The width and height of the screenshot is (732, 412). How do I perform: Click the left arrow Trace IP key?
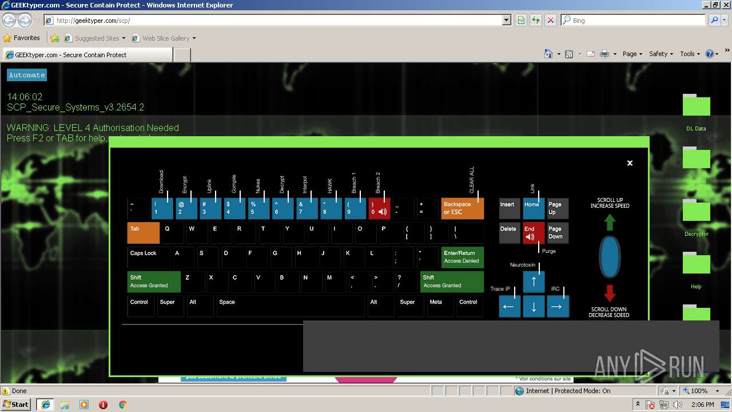click(510, 306)
